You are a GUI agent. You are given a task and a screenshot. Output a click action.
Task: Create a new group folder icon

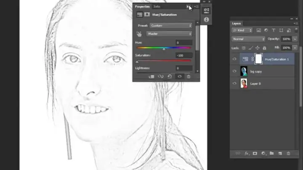pyautogui.click(x=272, y=153)
